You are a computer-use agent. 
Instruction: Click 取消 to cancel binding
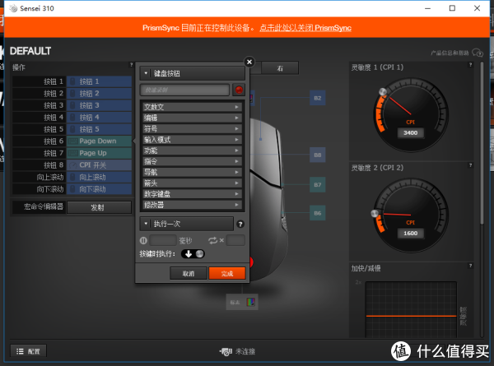[x=189, y=274]
